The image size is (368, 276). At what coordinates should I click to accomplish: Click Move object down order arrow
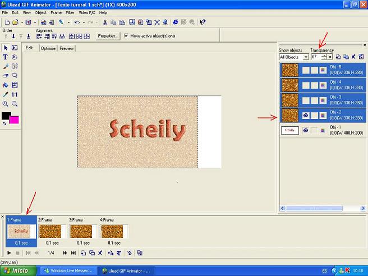tap(13, 36)
